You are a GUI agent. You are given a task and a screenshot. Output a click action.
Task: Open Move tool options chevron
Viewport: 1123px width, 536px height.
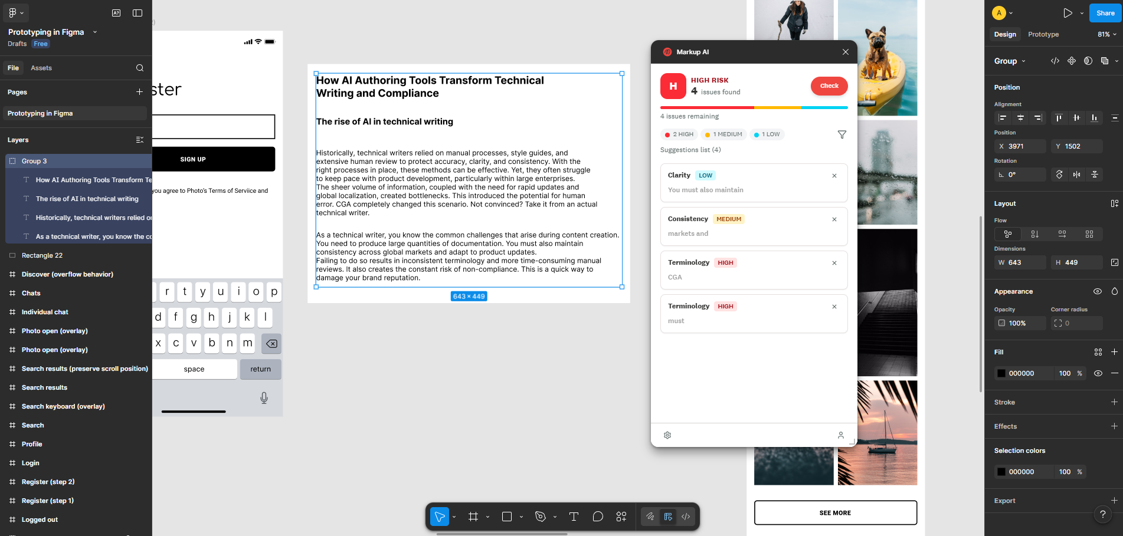tap(454, 517)
